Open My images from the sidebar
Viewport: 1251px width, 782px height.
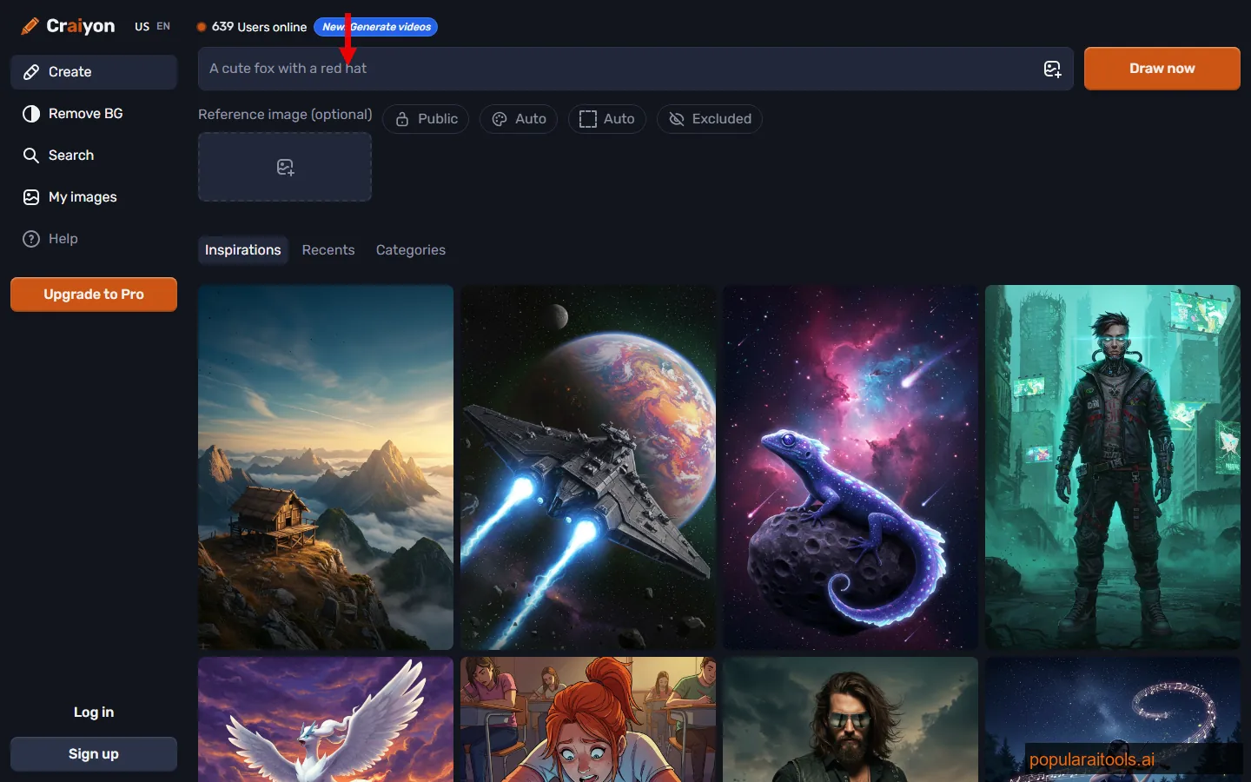[x=83, y=196]
